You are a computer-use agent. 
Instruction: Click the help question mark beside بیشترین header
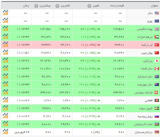click(36, 5)
